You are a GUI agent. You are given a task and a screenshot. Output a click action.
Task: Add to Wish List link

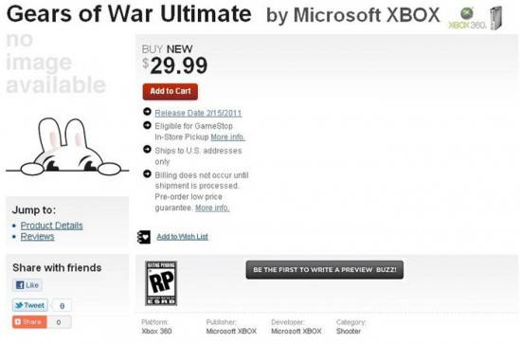click(x=183, y=237)
